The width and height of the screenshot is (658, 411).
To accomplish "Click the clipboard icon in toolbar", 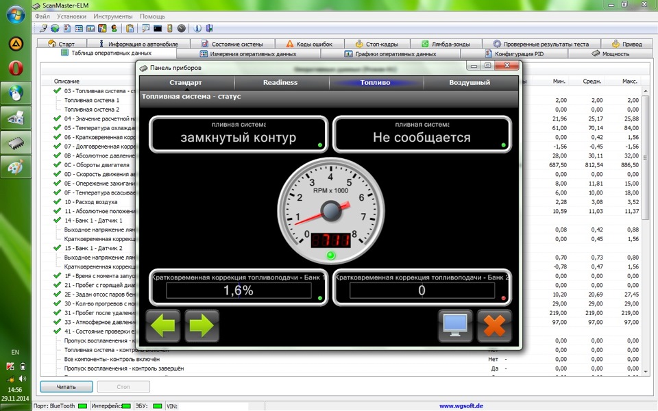I will pyautogui.click(x=130, y=28).
